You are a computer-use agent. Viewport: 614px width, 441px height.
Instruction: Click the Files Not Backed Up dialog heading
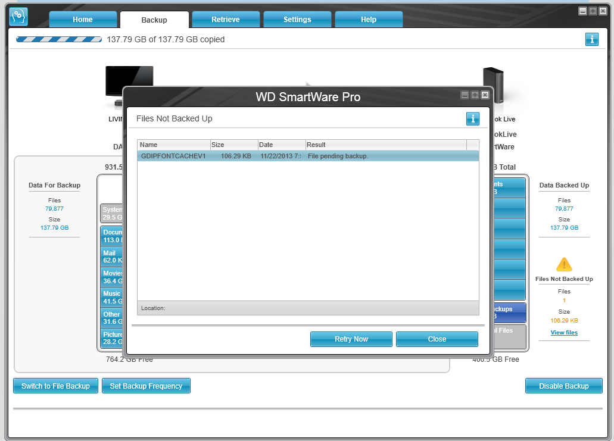tap(174, 118)
